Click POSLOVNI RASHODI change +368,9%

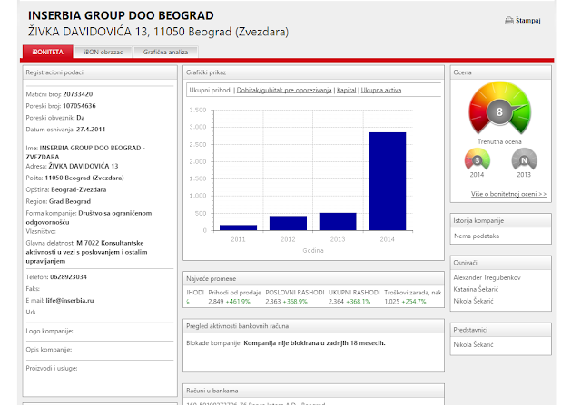pos(295,302)
